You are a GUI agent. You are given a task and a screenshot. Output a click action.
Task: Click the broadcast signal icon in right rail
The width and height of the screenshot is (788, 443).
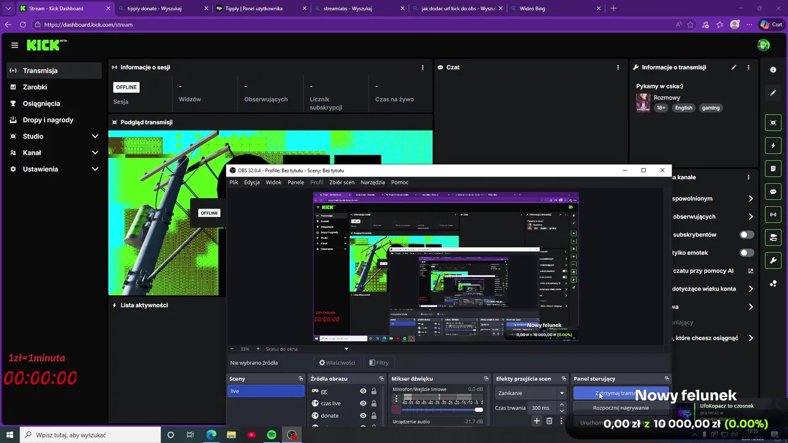point(773,215)
